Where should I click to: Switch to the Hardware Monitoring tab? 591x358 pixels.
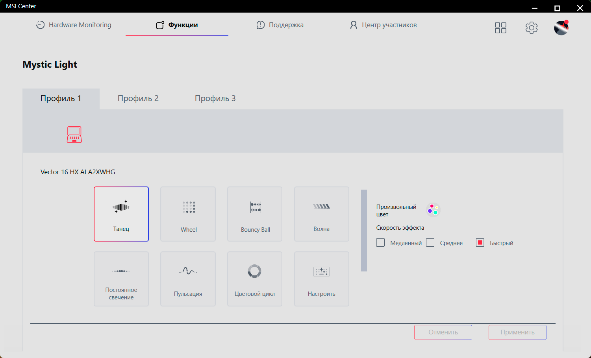pyautogui.click(x=74, y=25)
